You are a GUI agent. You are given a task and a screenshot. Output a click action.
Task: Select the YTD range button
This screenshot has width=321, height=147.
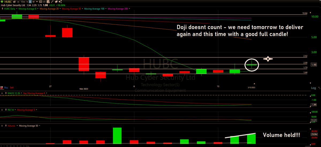pyautogui.click(x=7, y=146)
